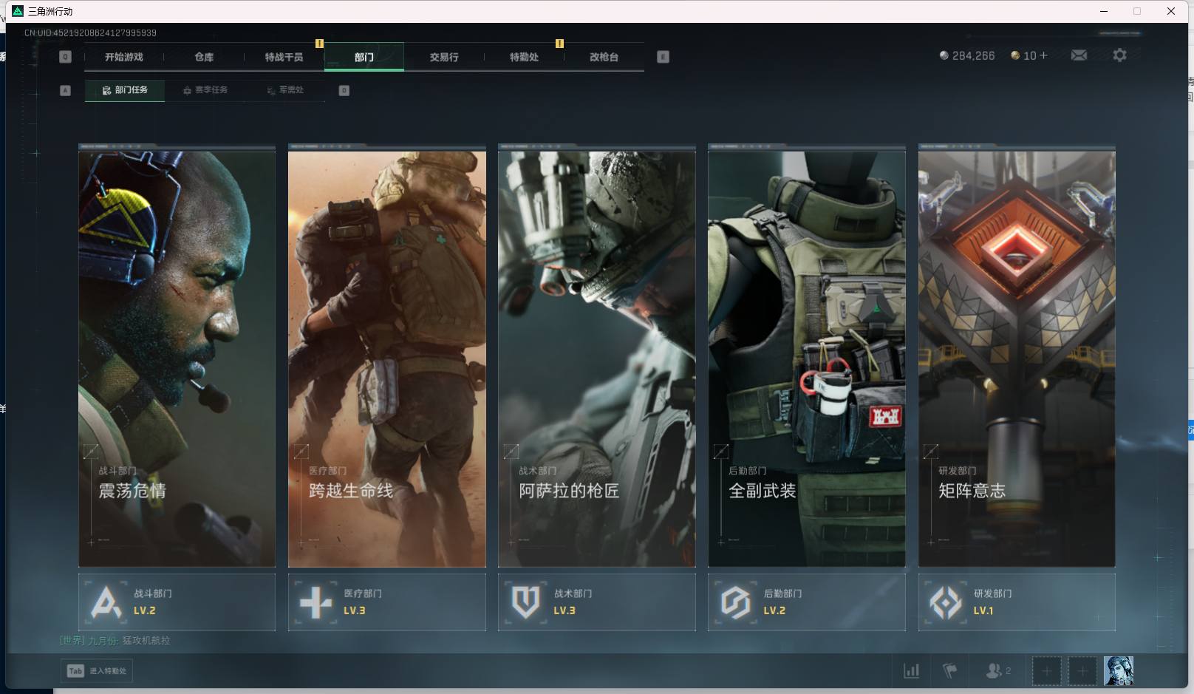1194x694 pixels.
Task: Click the flag icon in bottom bar
Action: [950, 670]
